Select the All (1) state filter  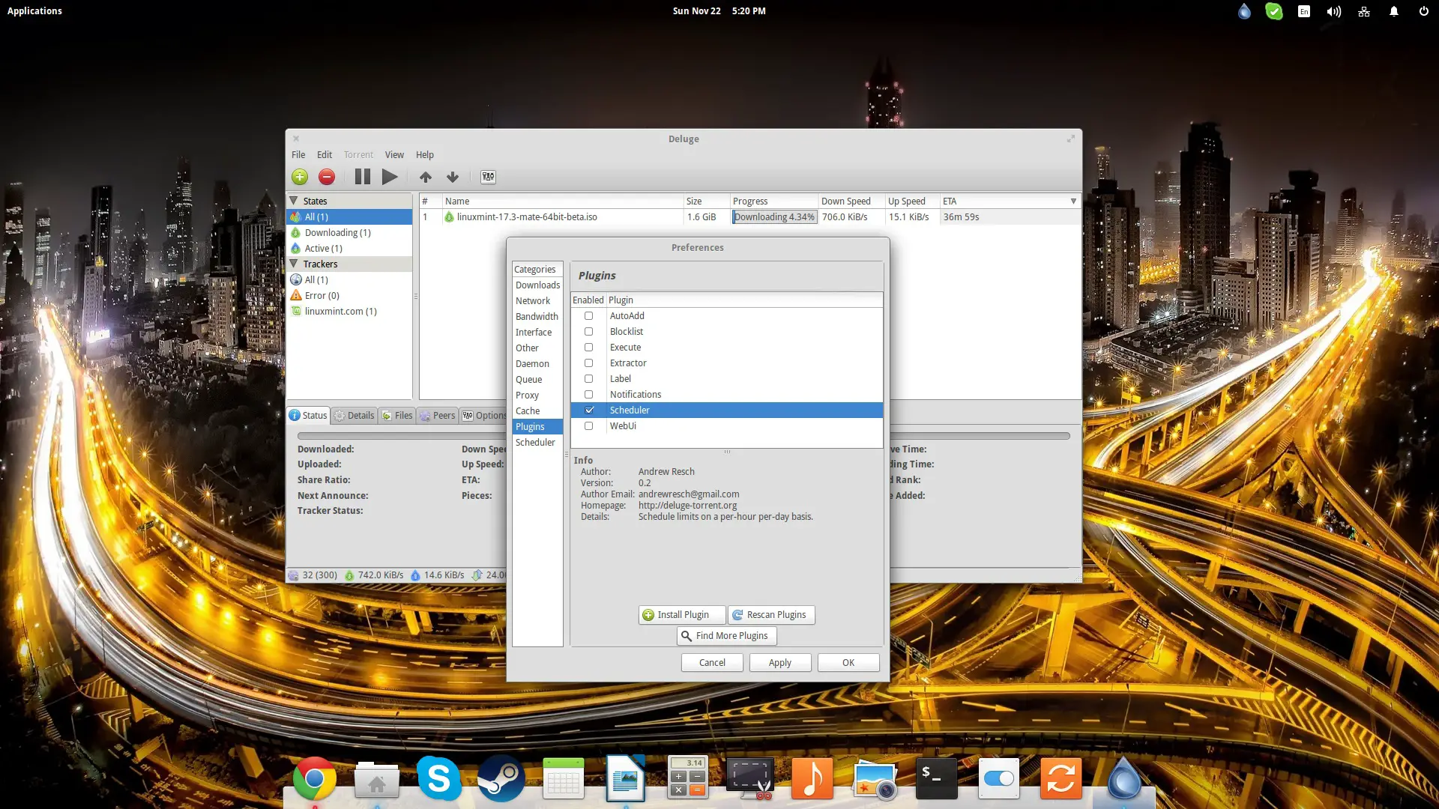coord(349,216)
